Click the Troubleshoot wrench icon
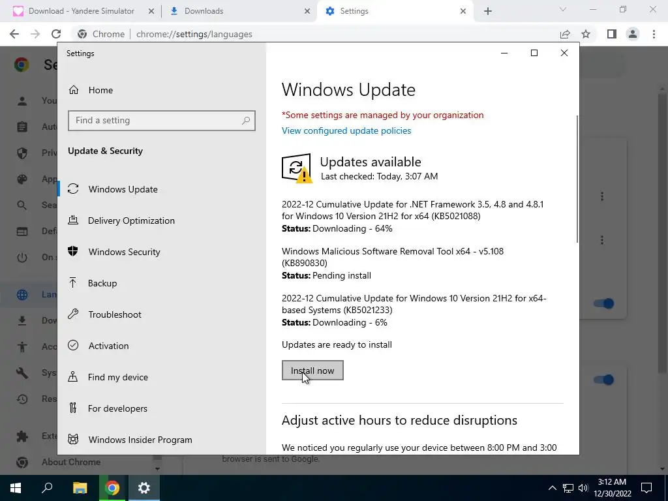 coord(73,314)
